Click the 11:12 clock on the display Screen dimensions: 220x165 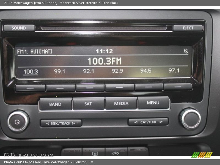point(105,51)
